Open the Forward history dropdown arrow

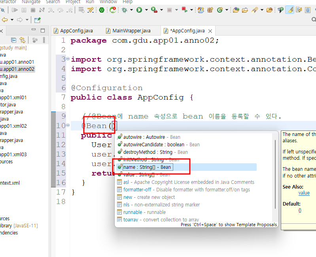click(27, 20)
